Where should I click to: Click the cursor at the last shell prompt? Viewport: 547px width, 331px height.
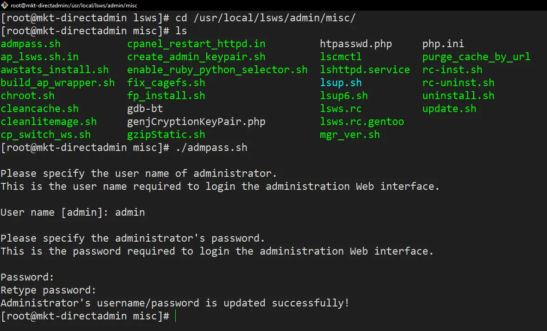(176, 316)
